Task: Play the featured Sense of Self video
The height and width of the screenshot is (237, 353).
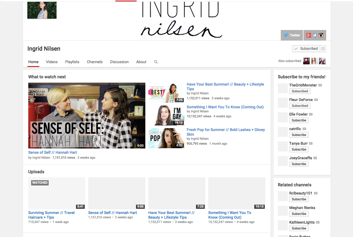Action: pyautogui.click(x=87, y=116)
